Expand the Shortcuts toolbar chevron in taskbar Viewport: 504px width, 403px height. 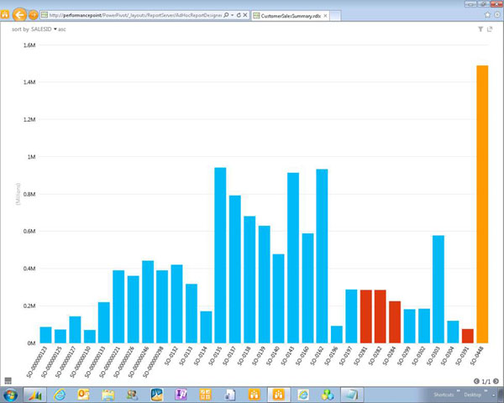click(x=459, y=391)
